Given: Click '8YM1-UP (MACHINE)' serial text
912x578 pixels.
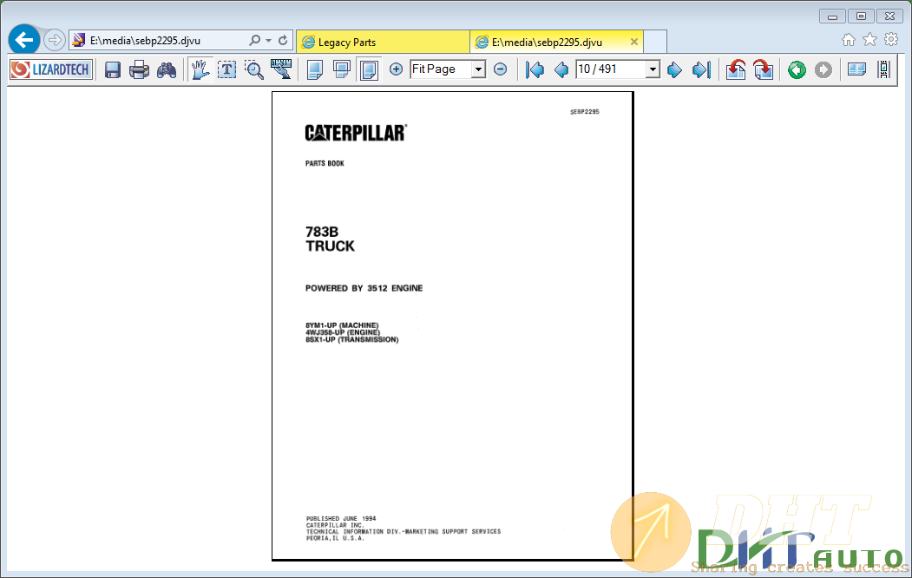Looking at the screenshot, I should tap(342, 325).
